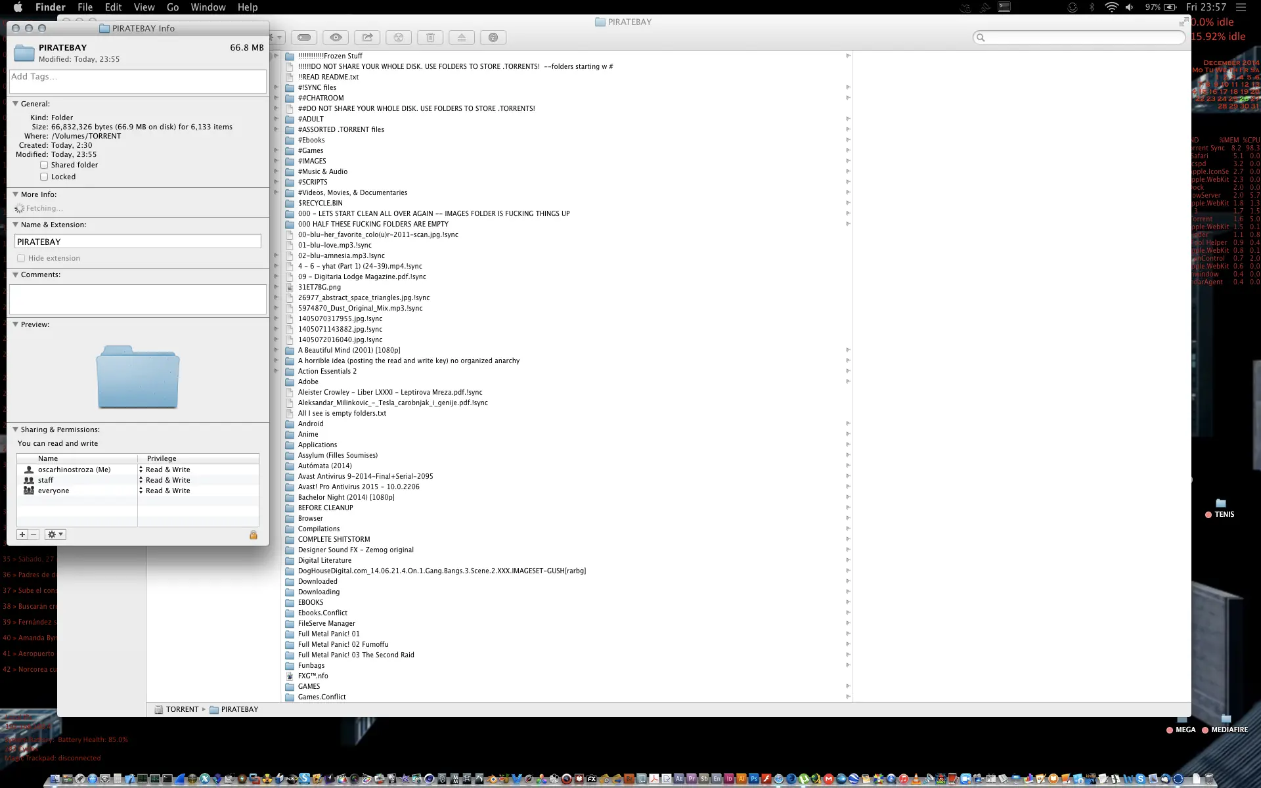Click the orange lock icon in Info window
Viewport: 1261px width, 788px height.
[254, 535]
